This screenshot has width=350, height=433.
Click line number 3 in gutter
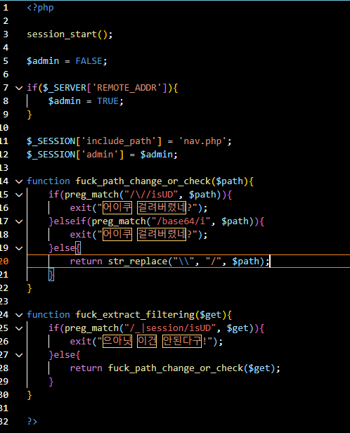pyautogui.click(x=6, y=34)
